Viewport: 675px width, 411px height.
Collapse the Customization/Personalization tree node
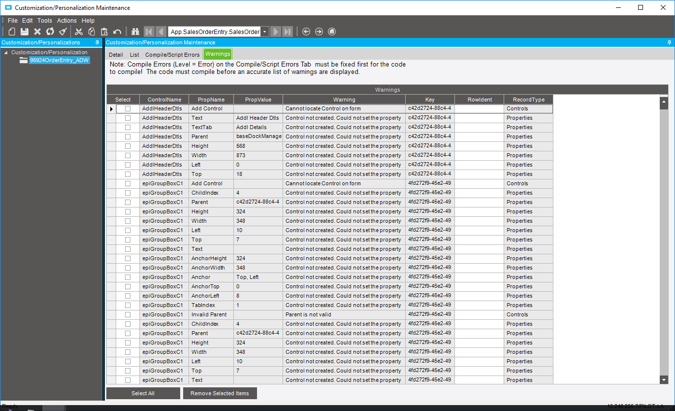[6, 52]
